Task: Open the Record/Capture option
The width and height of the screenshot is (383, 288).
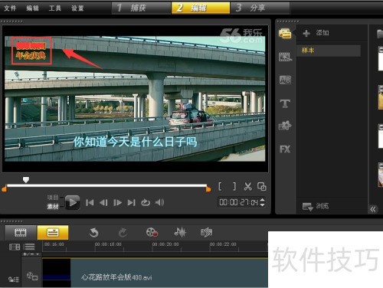Action: (152, 233)
